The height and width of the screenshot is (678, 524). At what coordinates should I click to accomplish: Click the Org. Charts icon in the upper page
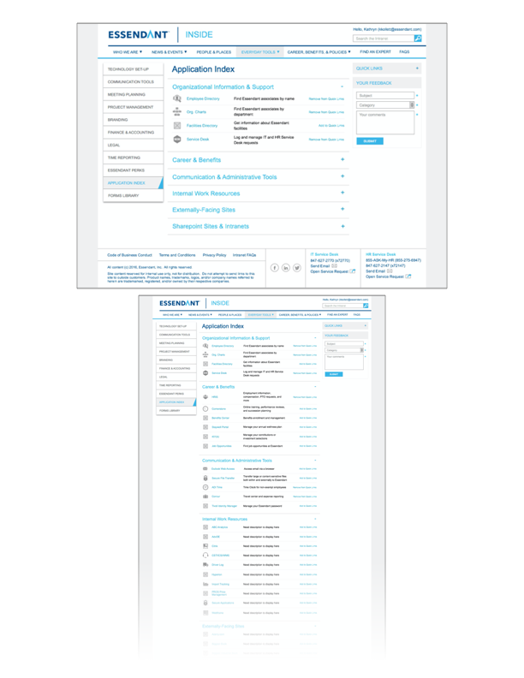(x=177, y=111)
